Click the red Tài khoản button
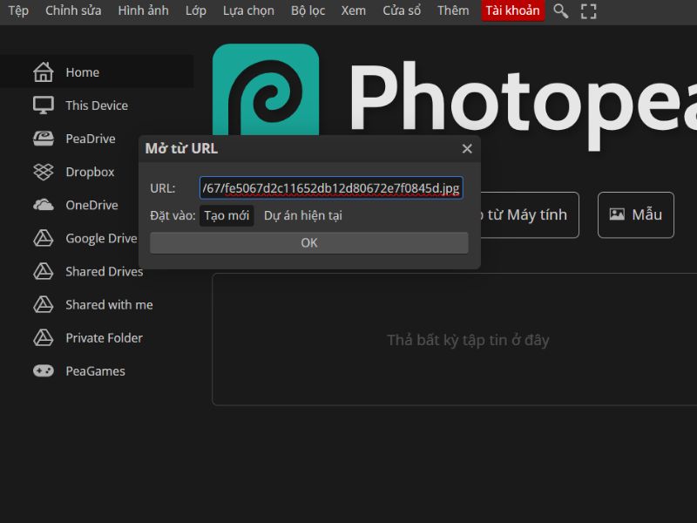The height and width of the screenshot is (523, 697). (x=512, y=10)
